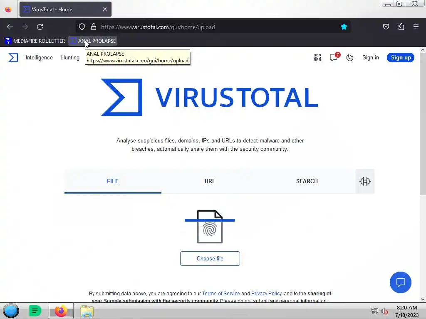426x319 pixels.
Task: Click the padlock site security icon
Action: coord(94,27)
